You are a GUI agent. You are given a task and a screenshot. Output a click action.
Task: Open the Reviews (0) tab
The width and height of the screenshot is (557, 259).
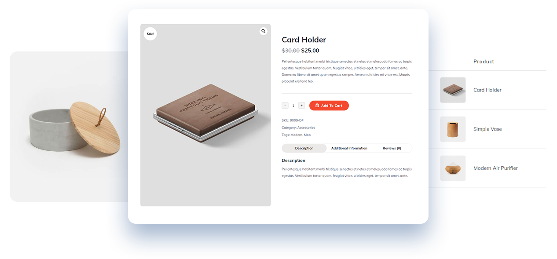tap(392, 148)
